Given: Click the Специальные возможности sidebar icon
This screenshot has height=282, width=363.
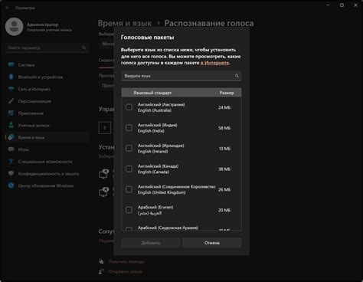Looking at the screenshot, I should pos(11,162).
